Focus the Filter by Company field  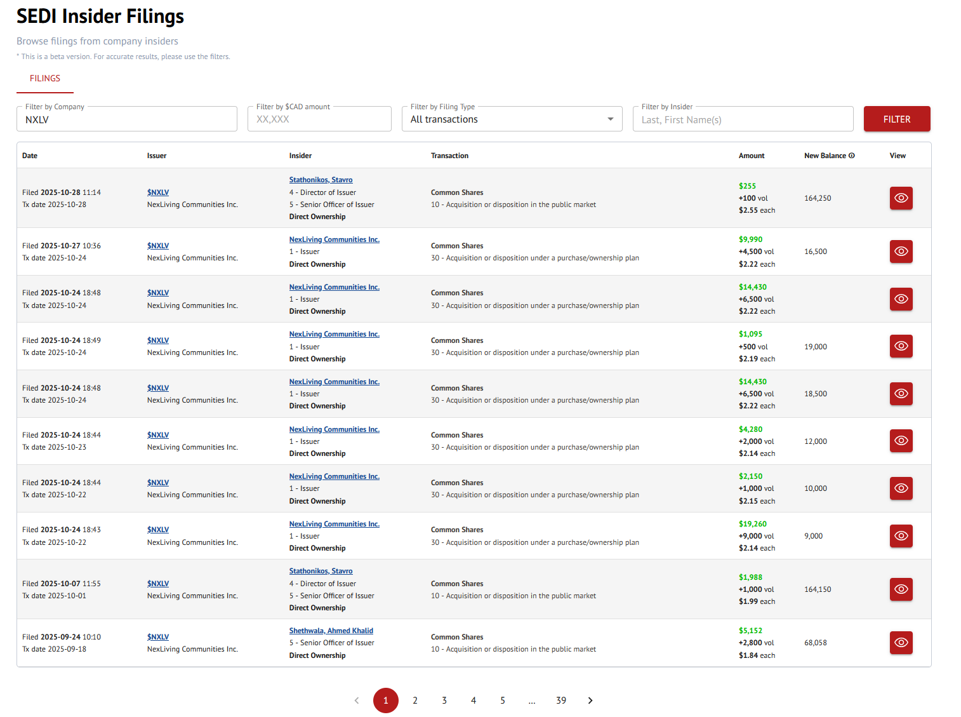click(x=127, y=119)
